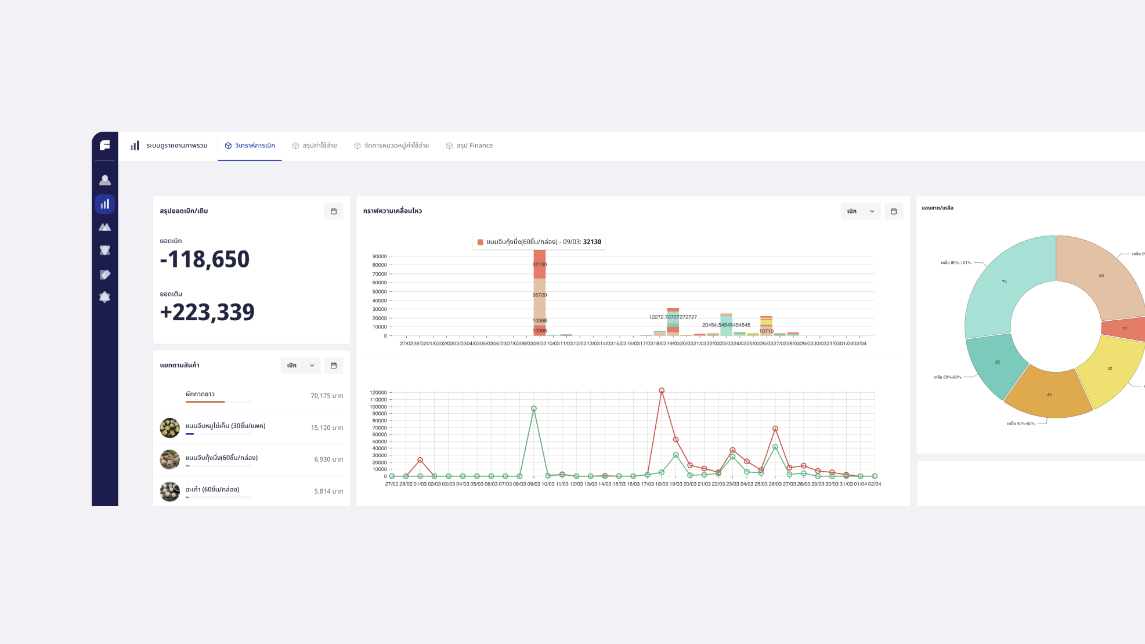Screen dimensions: 1145x644
Task: Select the bar chart reports sidebar icon
Action: 105,204
